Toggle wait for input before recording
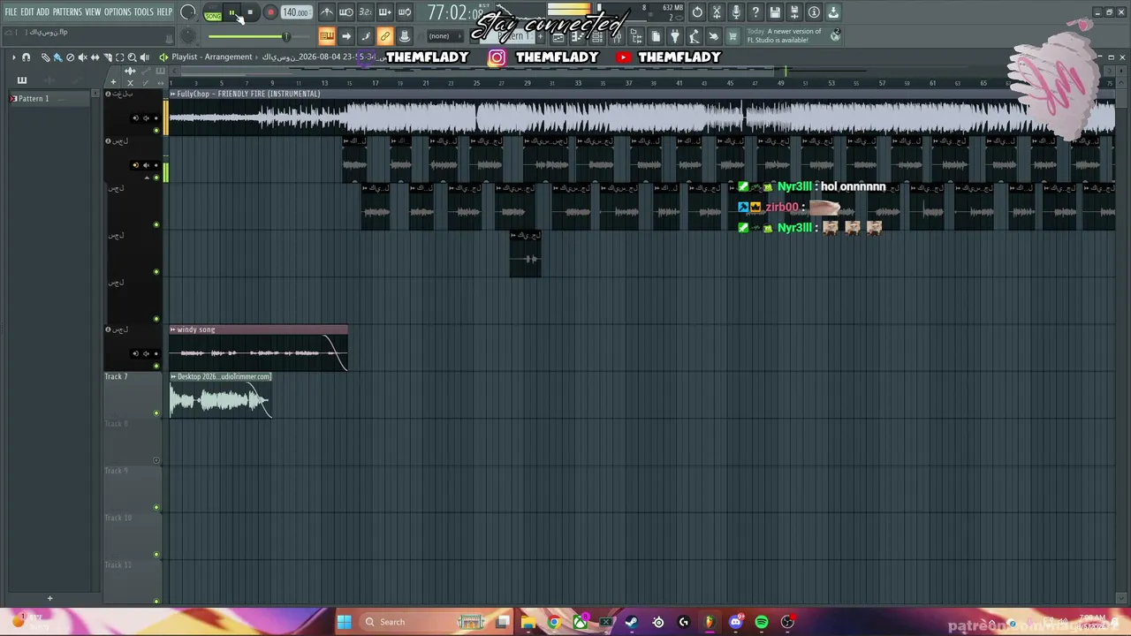This screenshot has height=636, width=1131. coord(346,12)
